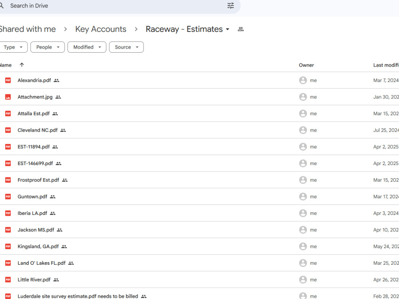The height and width of the screenshot is (299, 399).
Task: Select the Attalla Est.pdf file name
Action: [x=34, y=113]
